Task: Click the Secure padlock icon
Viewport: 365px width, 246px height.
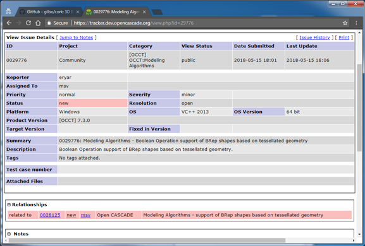Action: 49,23
